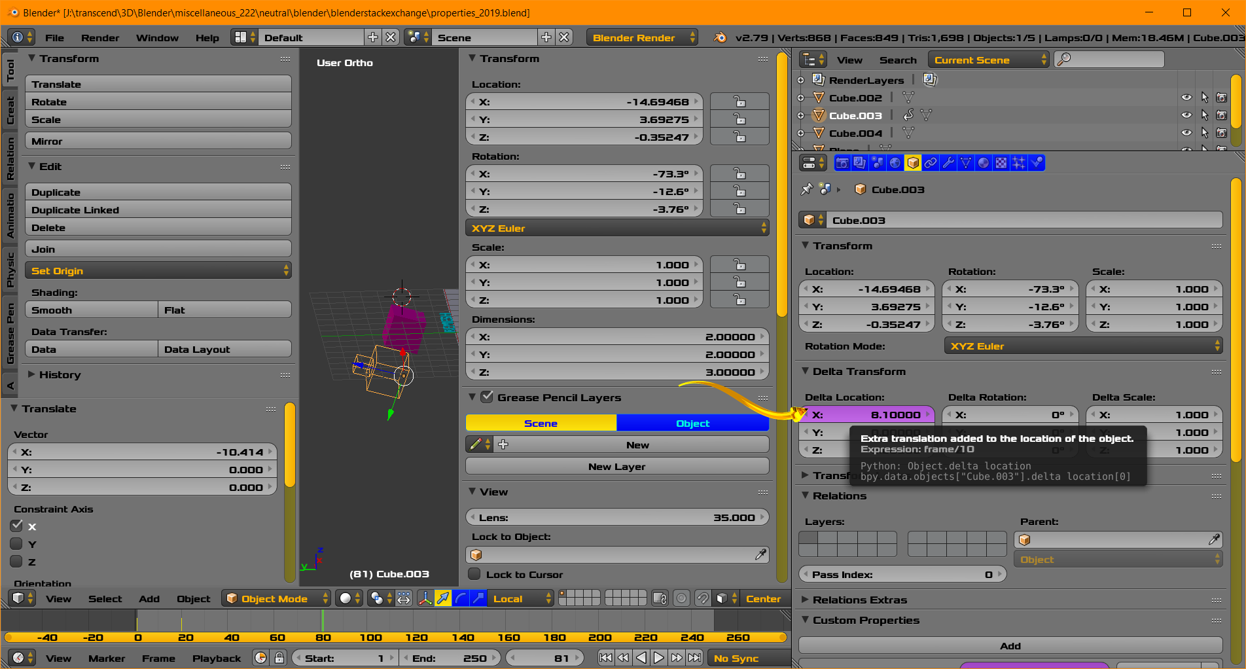1246x669 pixels.
Task: Set shading to Smooth
Action: pyautogui.click(x=92, y=310)
